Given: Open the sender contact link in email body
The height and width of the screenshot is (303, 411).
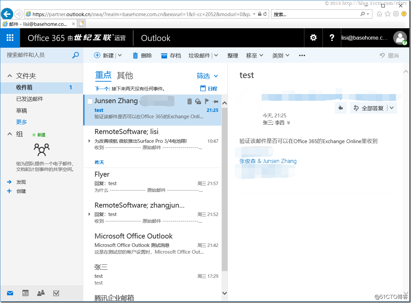Looking at the screenshot, I should 268,161.
